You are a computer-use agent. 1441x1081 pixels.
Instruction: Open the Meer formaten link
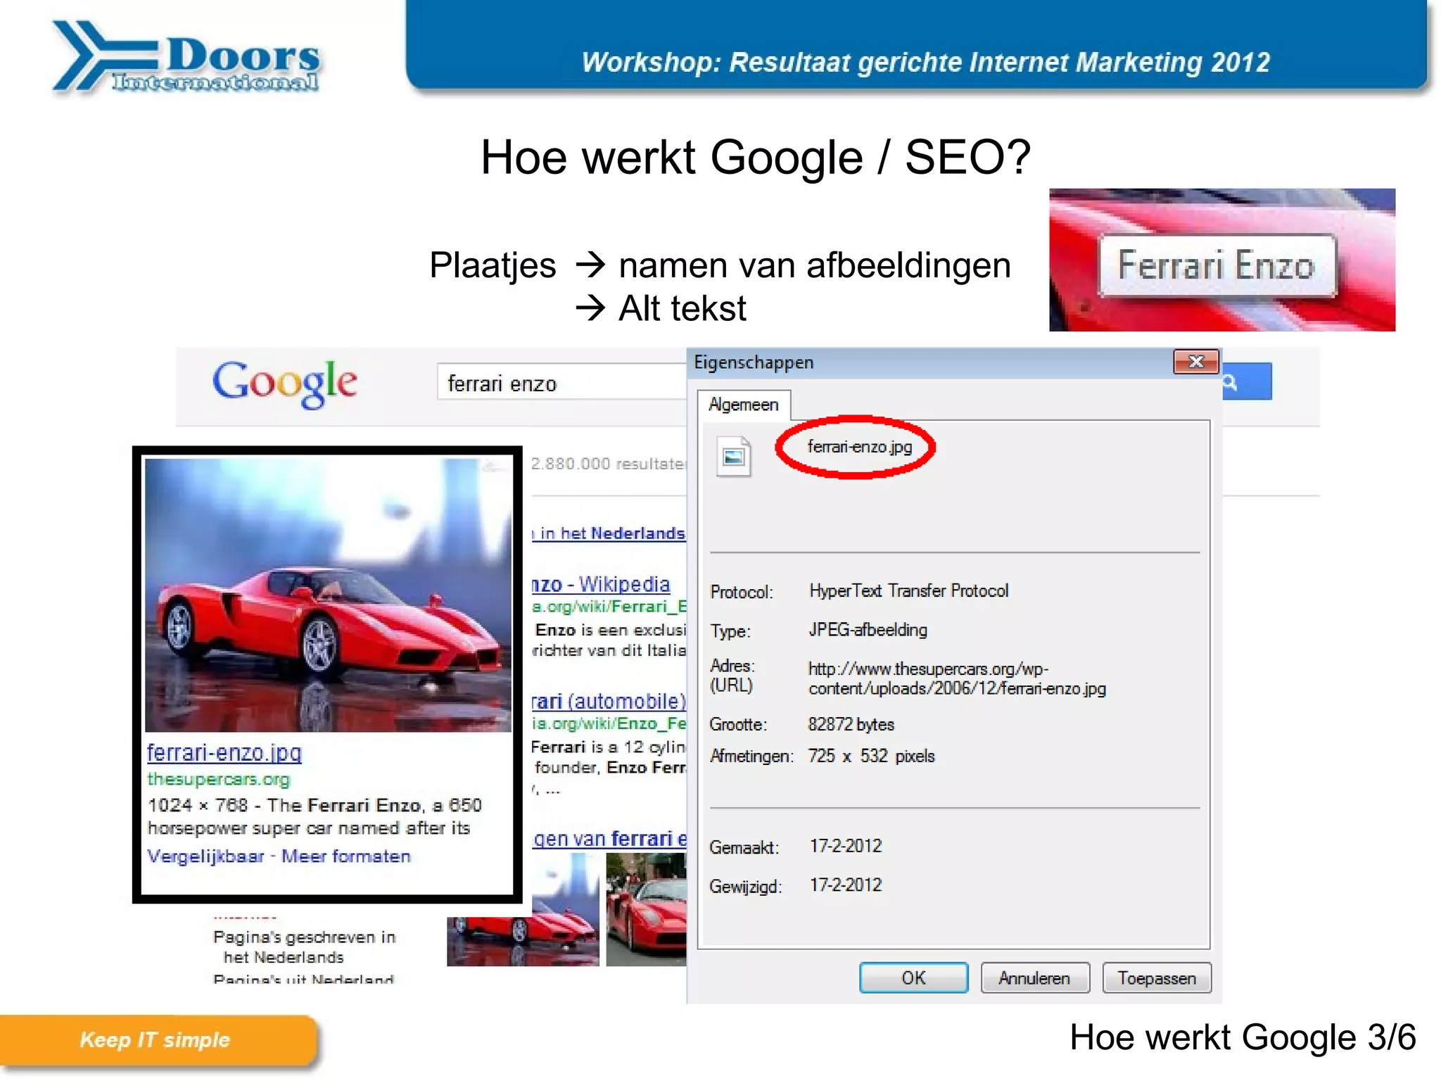[346, 856]
